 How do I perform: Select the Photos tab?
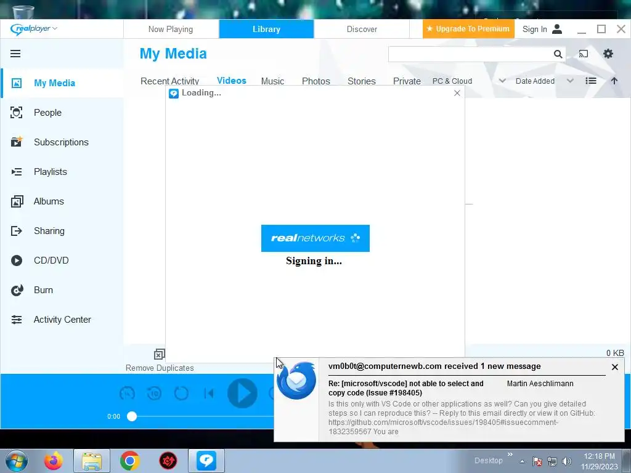click(x=316, y=81)
